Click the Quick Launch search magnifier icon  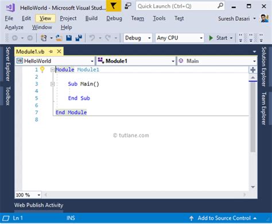coord(220,6)
